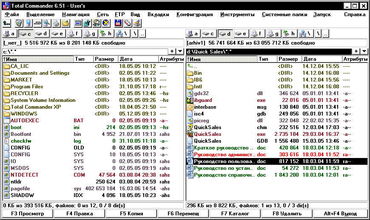Select the isc4 gdb file
This screenshot has height=220, width=370.
click(277, 114)
